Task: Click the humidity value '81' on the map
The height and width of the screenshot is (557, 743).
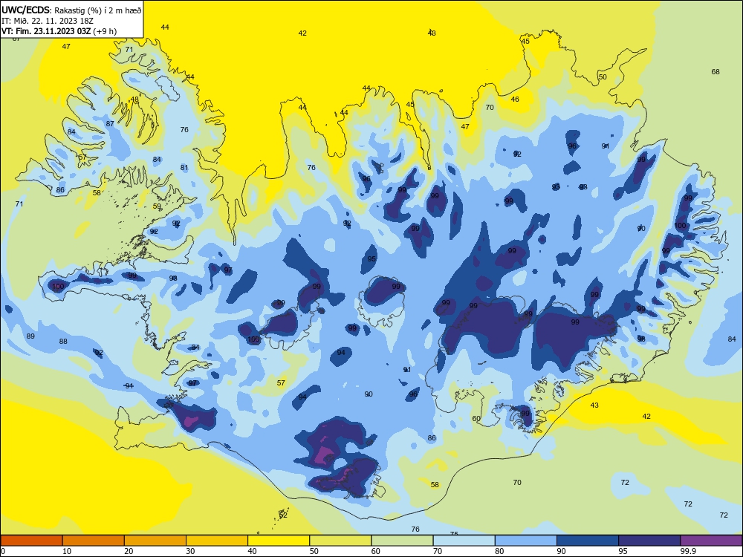Action: pos(184,167)
